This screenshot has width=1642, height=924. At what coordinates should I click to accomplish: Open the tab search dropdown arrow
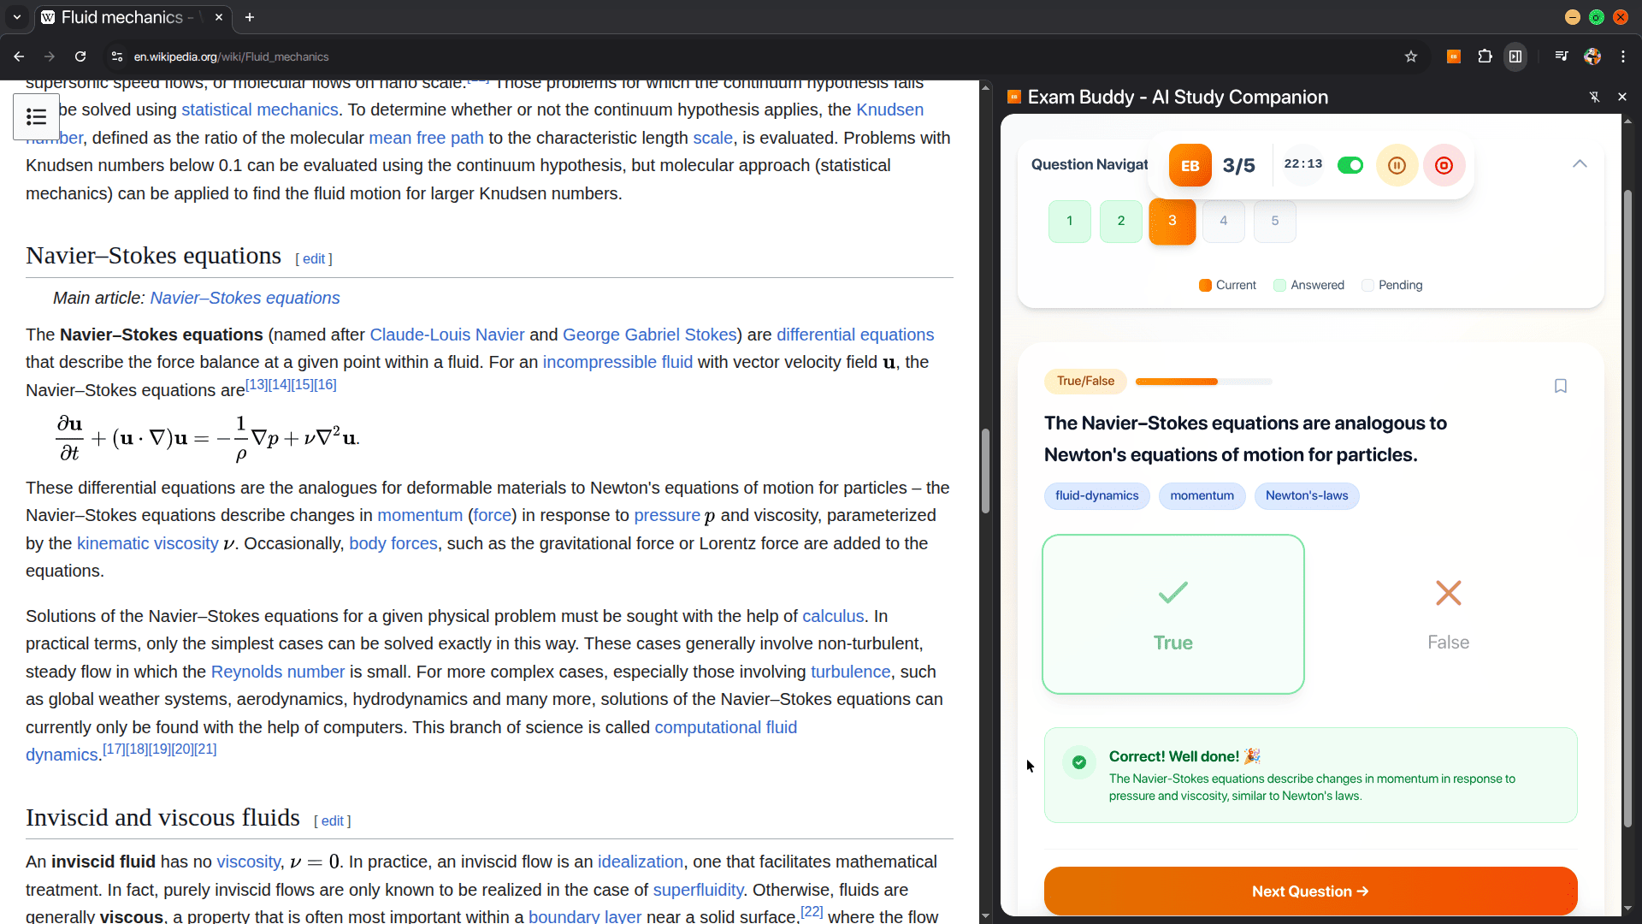(17, 17)
